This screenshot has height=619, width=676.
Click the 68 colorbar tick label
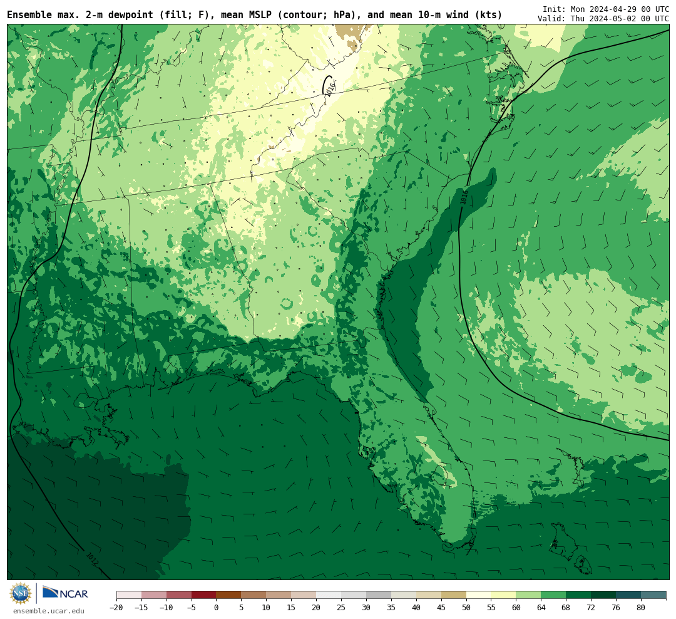pos(566,608)
